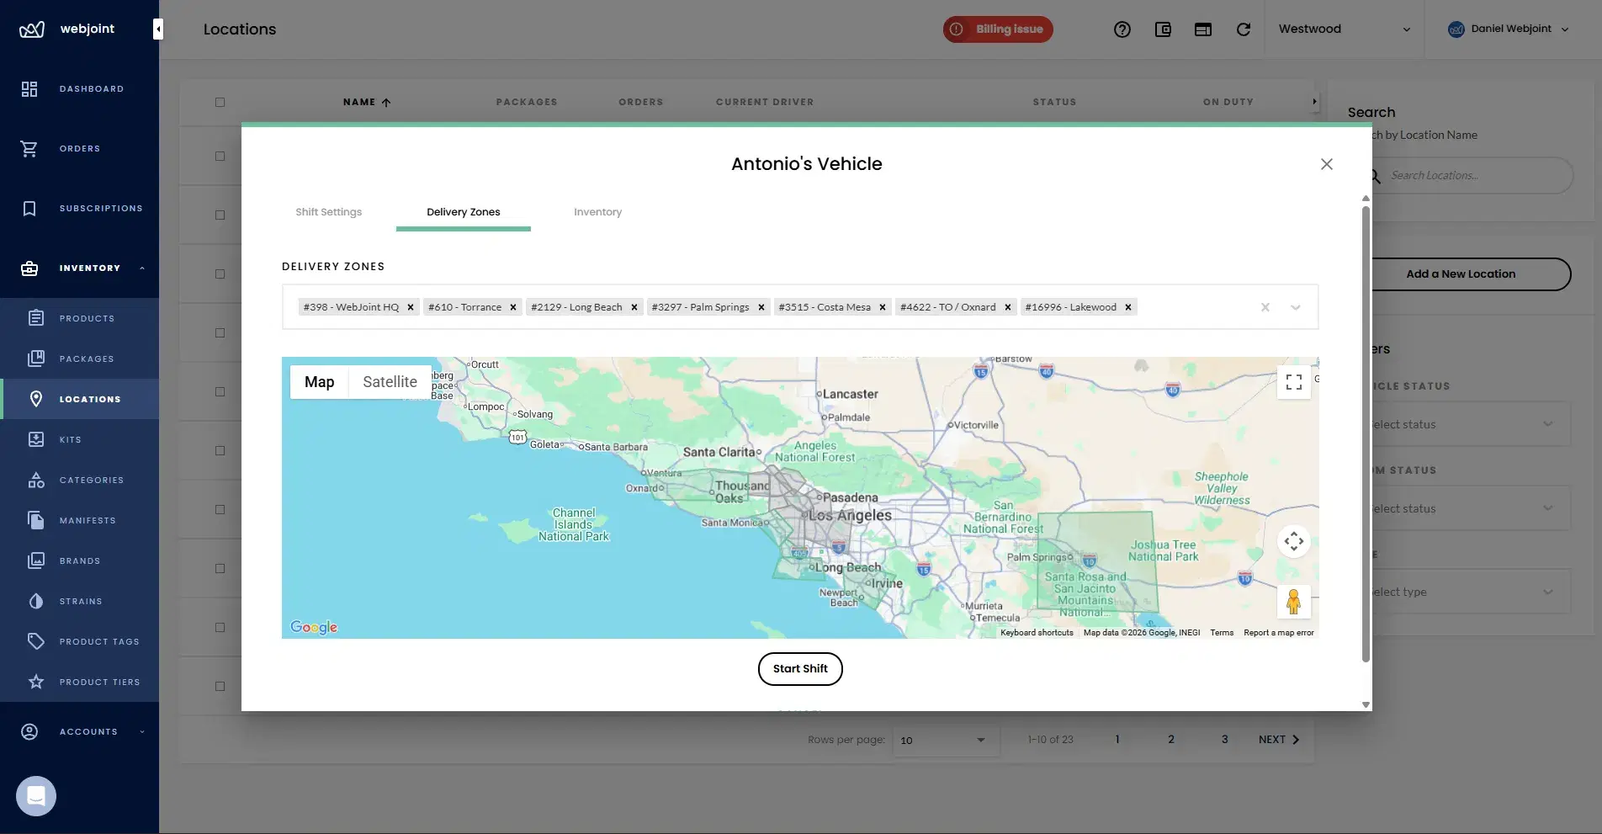Screen dimensions: 1602x834
Task: Check the first row checkbox in the table
Action: (x=220, y=156)
